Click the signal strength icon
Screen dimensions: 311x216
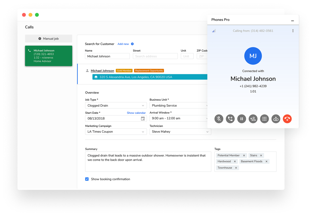(x=214, y=31)
